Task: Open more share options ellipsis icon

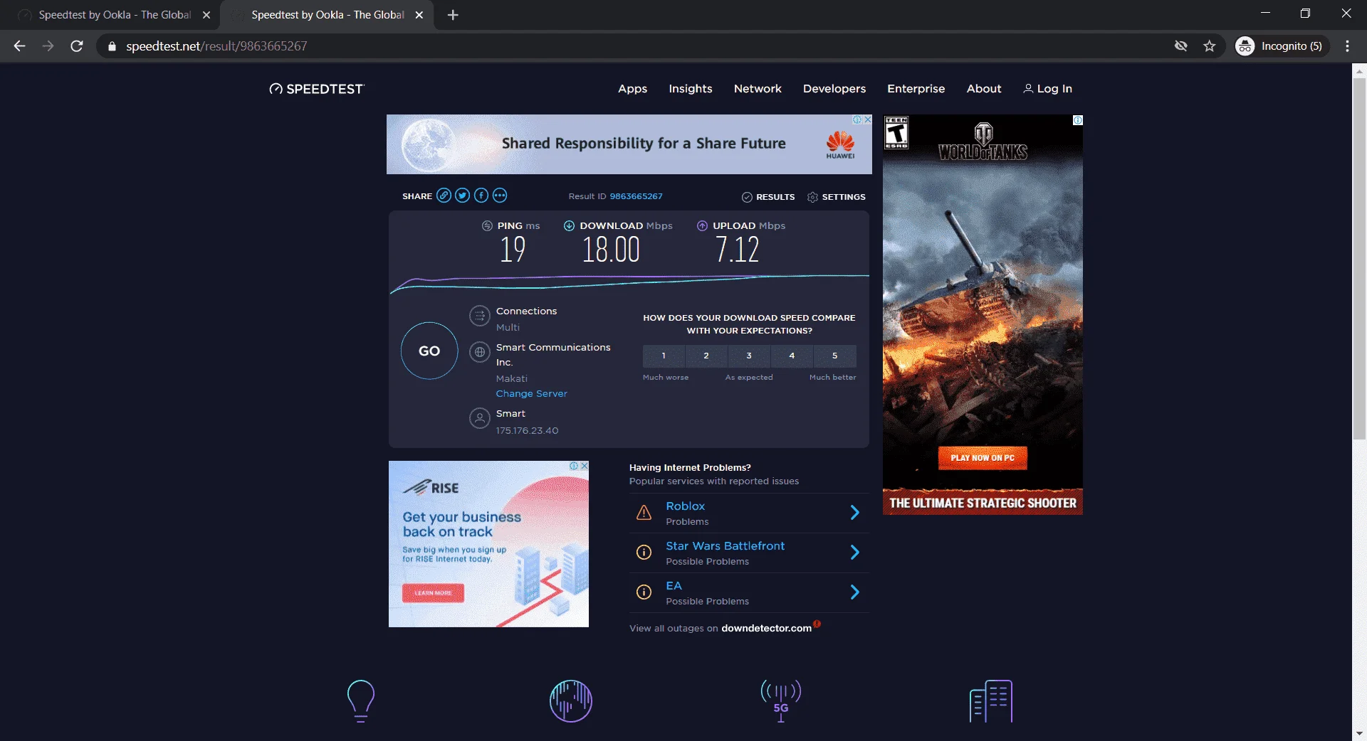Action: point(500,196)
